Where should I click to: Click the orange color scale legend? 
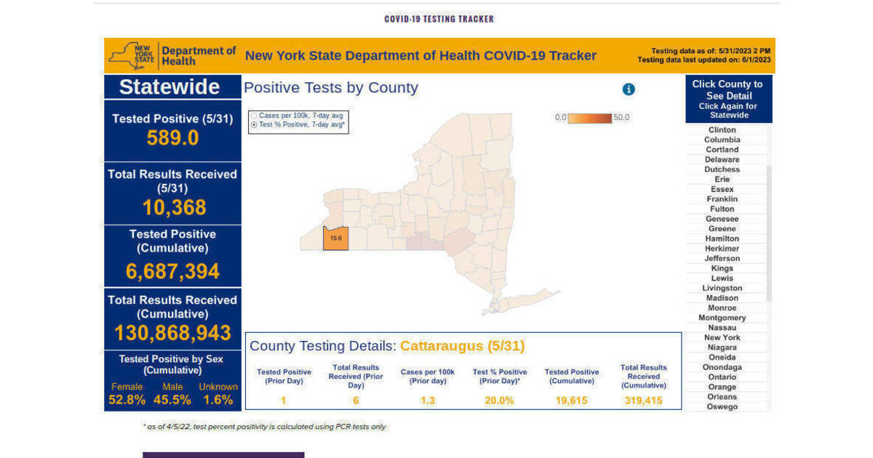click(589, 117)
